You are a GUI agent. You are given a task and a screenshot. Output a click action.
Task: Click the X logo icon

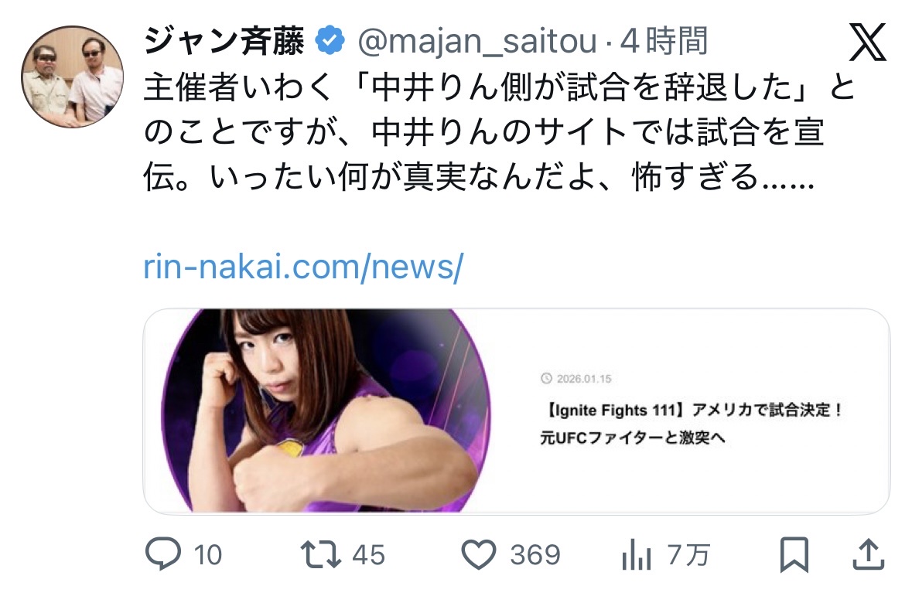point(868,43)
